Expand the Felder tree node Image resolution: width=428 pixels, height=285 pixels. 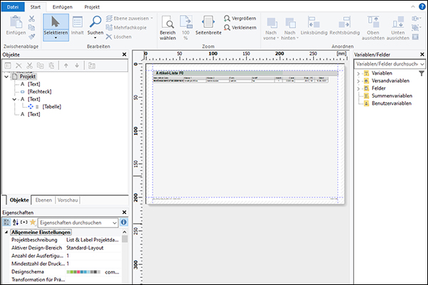click(x=358, y=88)
